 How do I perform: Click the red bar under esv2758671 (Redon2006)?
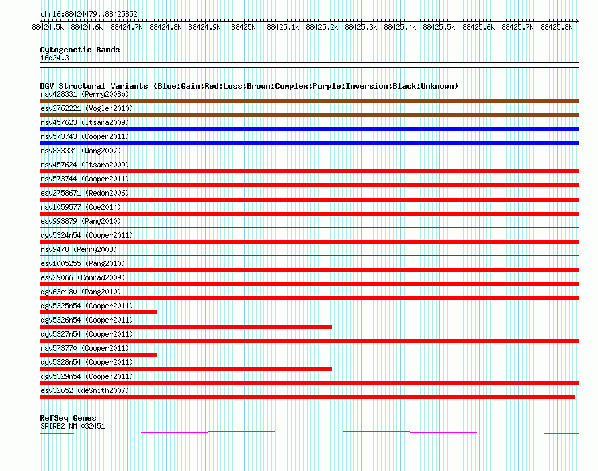pyautogui.click(x=309, y=200)
